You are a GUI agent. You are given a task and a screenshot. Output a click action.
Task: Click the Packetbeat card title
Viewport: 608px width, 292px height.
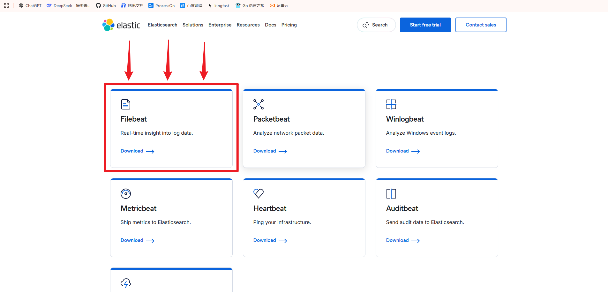272,119
